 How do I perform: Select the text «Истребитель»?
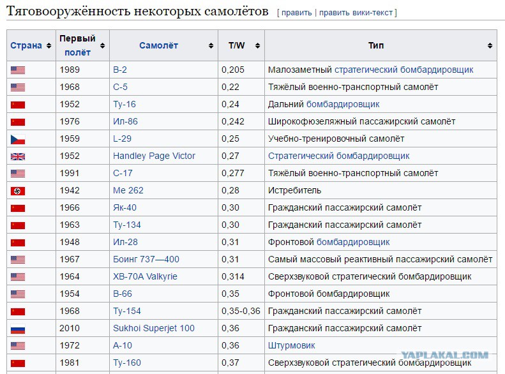tap(294, 191)
